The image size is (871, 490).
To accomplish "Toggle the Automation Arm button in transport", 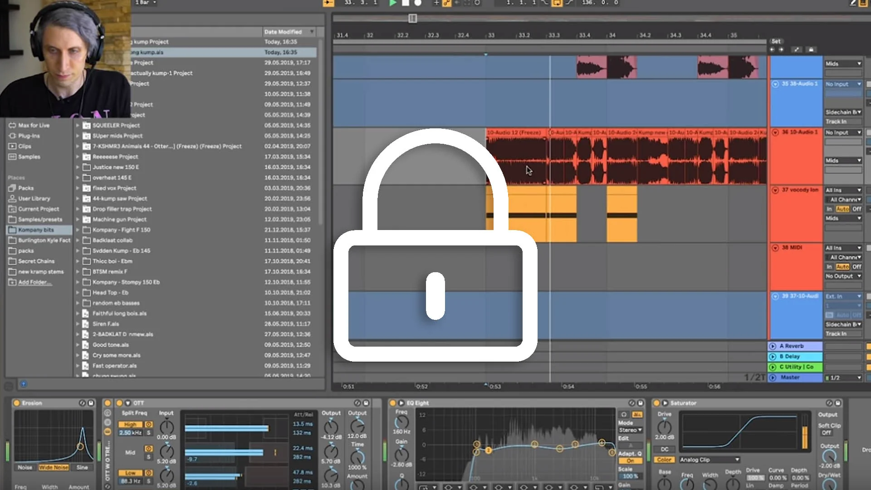I will click(447, 3).
